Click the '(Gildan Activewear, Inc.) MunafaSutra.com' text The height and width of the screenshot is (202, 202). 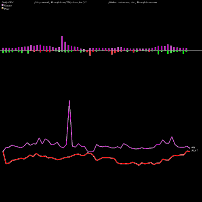(x=133, y=2)
